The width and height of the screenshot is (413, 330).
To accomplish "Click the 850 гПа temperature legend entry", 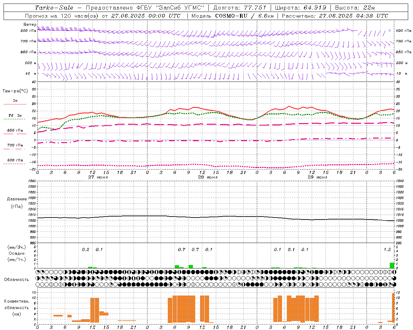I will [x=15, y=131].
